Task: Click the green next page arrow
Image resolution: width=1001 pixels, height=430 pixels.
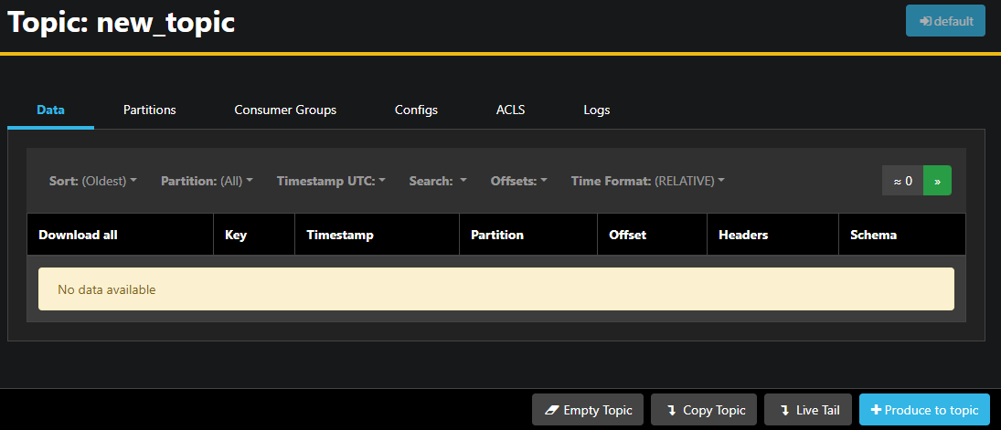Action: tap(937, 181)
